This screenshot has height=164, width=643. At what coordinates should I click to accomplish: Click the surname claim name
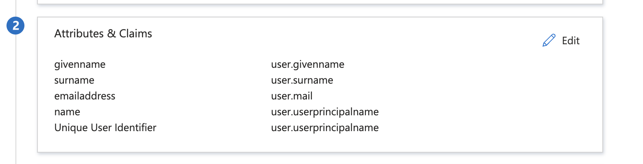74,80
